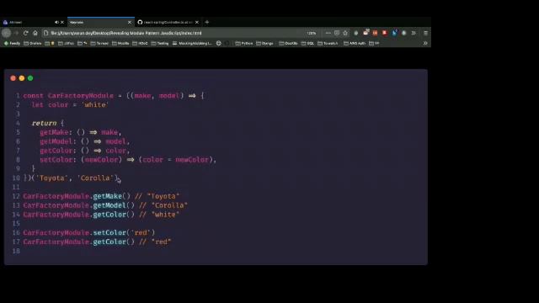Click the yellow minimize dot on code window
Viewport: 539px width, 303px height.
tap(22, 78)
